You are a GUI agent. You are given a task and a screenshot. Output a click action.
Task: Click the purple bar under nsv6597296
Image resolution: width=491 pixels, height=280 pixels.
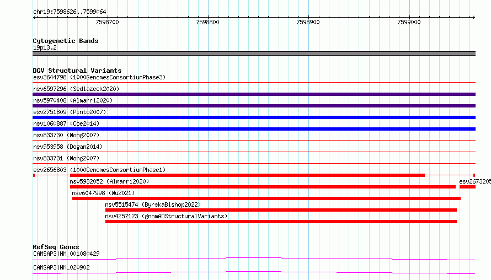(254, 94)
